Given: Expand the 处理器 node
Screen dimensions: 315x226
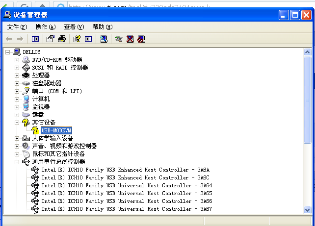Looking at the screenshot, I should (17, 75).
